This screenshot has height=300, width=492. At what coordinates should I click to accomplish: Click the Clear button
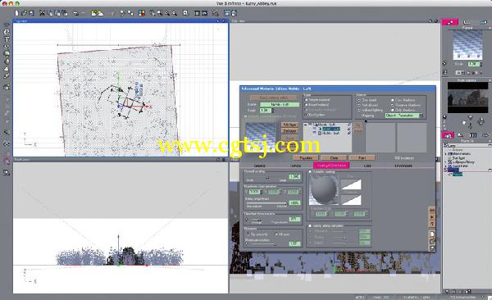click(334, 158)
